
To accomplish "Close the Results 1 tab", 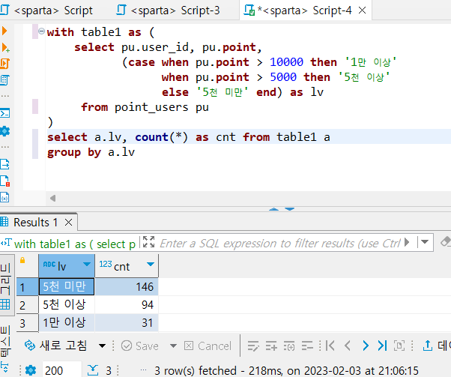I will click(68, 223).
